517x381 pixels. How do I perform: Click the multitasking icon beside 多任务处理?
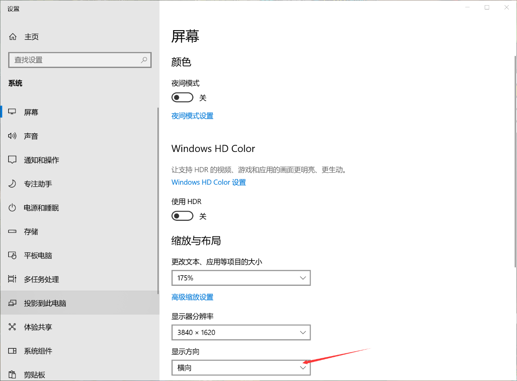(12, 279)
